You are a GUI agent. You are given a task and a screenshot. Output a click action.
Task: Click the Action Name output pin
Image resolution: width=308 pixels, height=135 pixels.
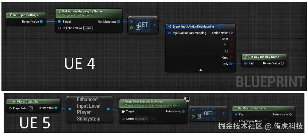coord(231,33)
